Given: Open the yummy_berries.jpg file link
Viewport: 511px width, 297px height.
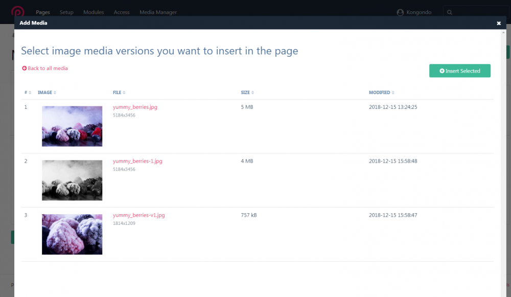Looking at the screenshot, I should click(134, 107).
